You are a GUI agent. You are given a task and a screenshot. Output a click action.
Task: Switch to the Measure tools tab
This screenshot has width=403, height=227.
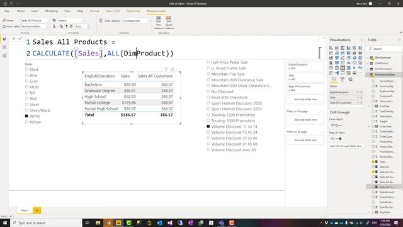pyautogui.click(x=156, y=11)
